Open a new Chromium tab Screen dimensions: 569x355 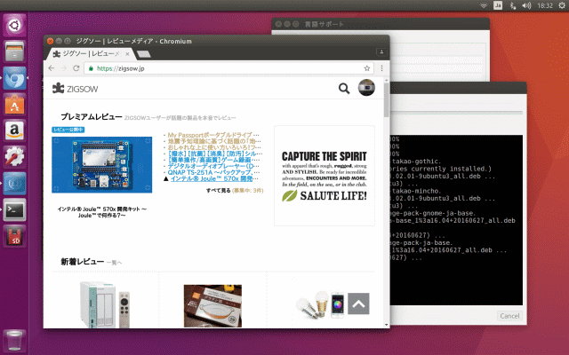pos(144,54)
